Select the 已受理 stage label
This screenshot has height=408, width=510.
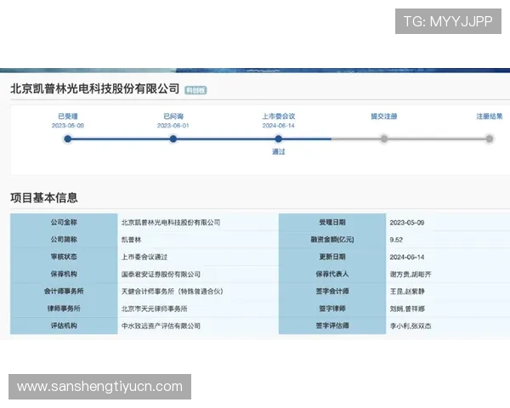(x=68, y=116)
